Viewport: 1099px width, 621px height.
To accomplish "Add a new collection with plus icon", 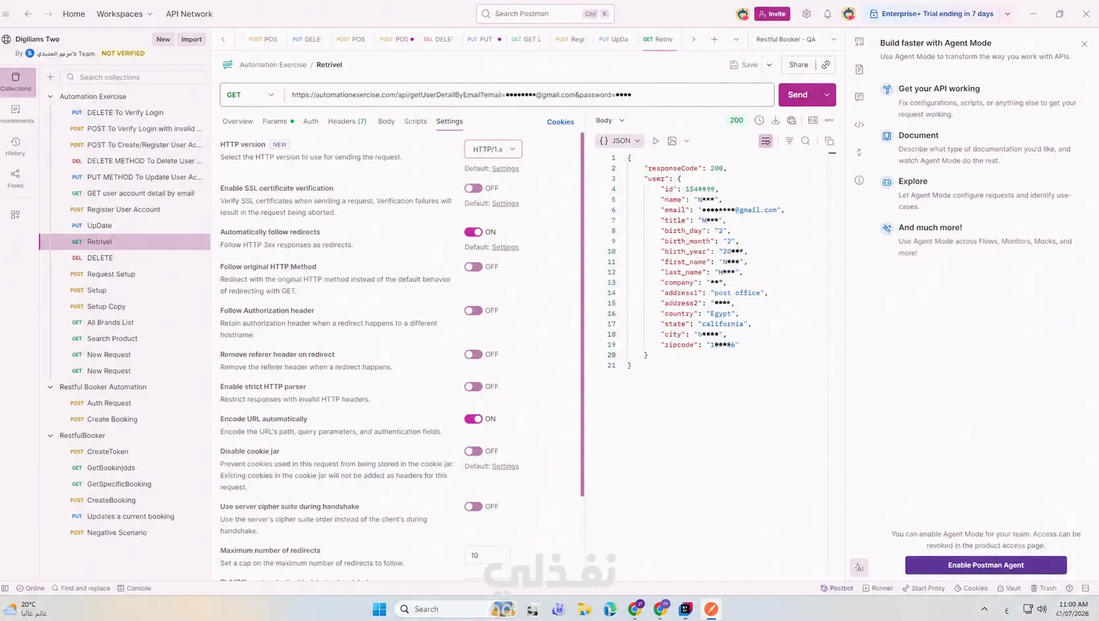I will tap(50, 77).
